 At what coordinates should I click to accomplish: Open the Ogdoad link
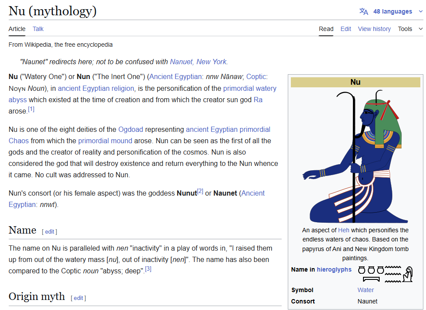[131, 129]
